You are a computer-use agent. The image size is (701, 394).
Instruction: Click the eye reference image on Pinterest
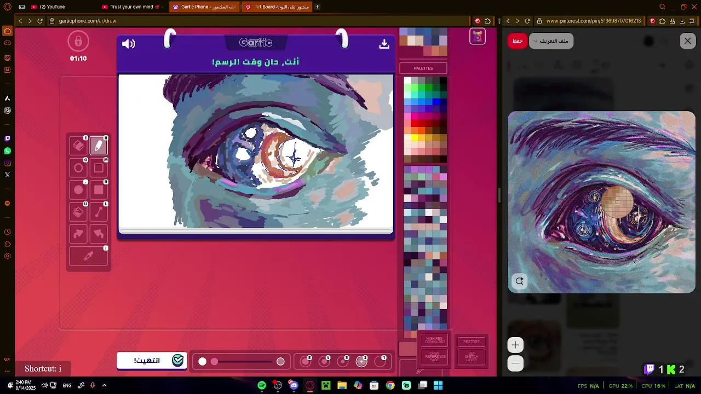601,202
